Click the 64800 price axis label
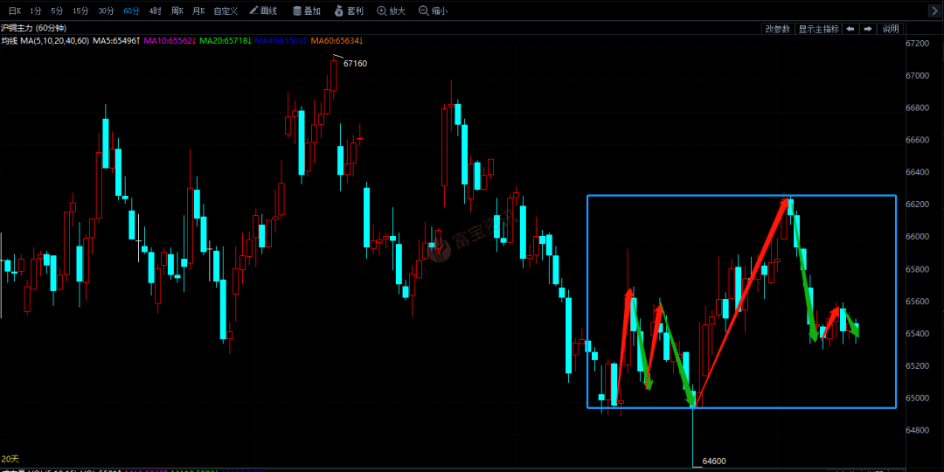The height and width of the screenshot is (472, 944). click(x=919, y=430)
